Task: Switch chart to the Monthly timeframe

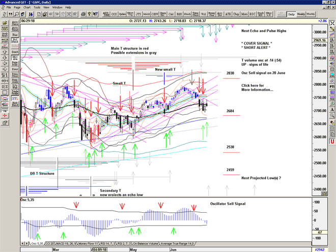Action: pyautogui.click(x=311, y=14)
